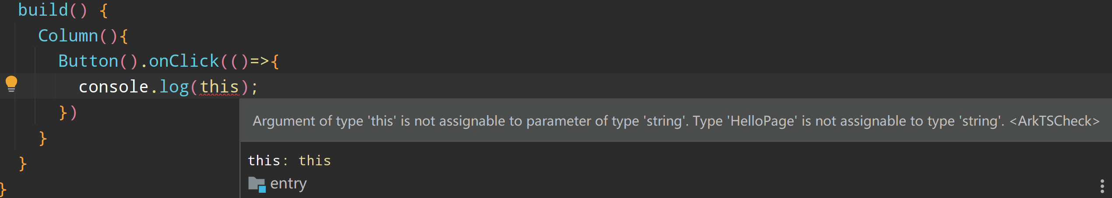Click the closing brace of Column block

click(42, 138)
